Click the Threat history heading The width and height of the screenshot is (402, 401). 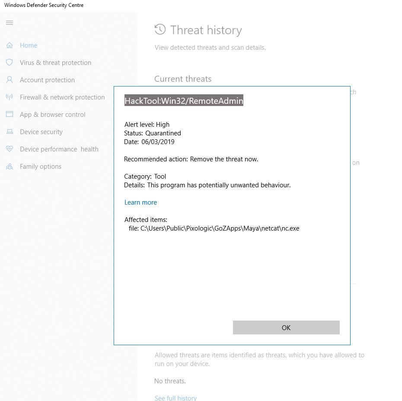206,30
